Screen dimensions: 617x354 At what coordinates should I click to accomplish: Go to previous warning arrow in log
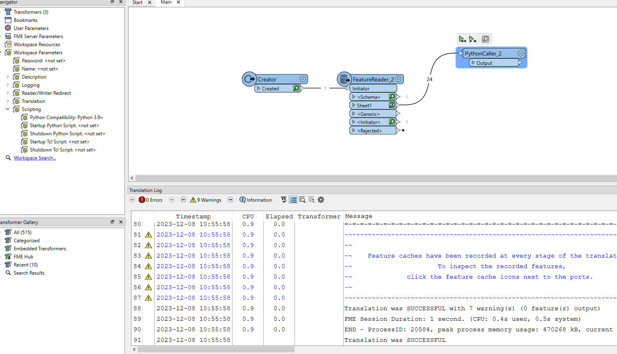point(183,200)
